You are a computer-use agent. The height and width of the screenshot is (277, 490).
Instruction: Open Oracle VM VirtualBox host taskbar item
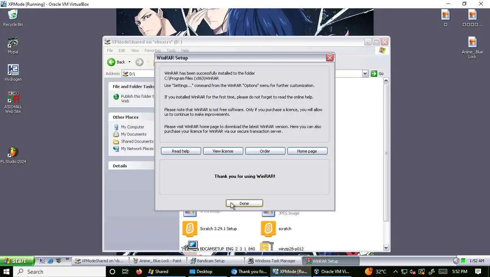coord(331,272)
